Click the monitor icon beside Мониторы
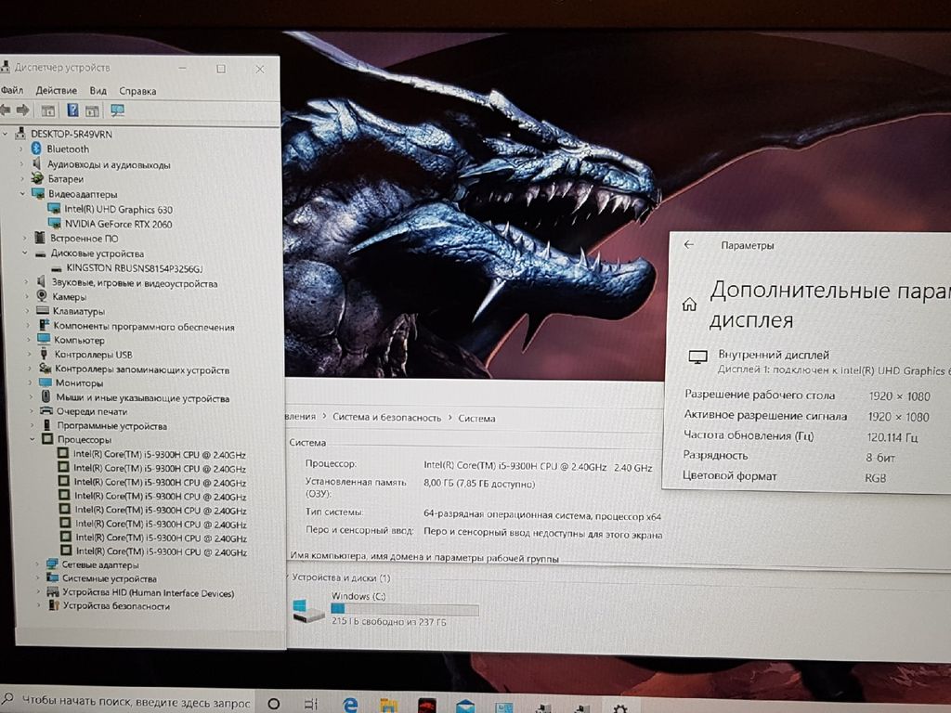This screenshot has width=951, height=713. 46,382
